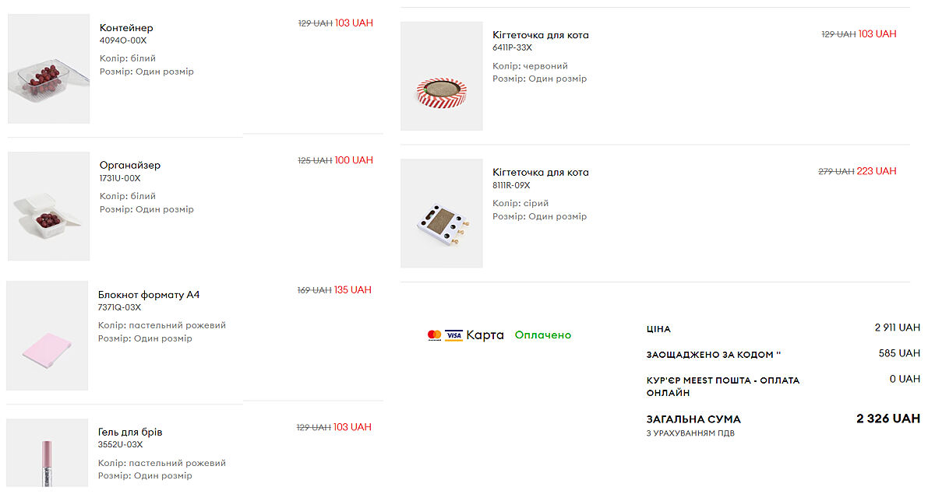This screenshot has height=501, width=935.
Task: Click the green Оплачено payment status
Action: [x=543, y=335]
